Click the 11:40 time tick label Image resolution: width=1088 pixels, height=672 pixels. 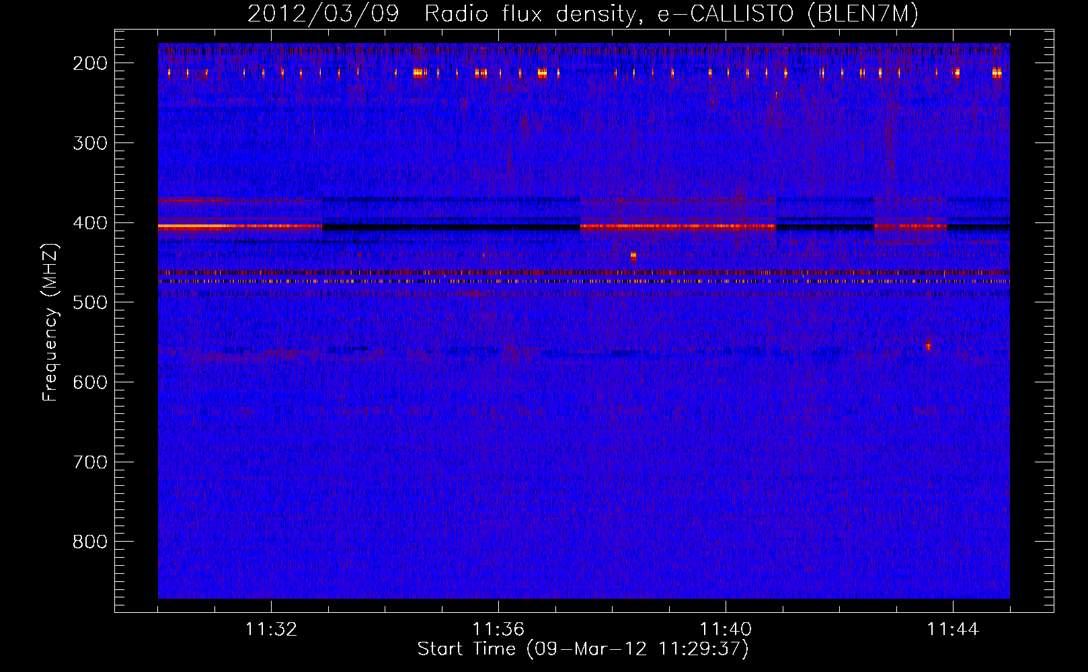(x=726, y=630)
